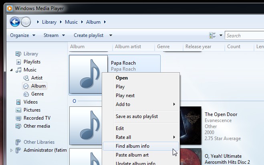The width and height of the screenshot is (264, 165).
Task: Open the Stream dropdown menu
Action: pyautogui.click(x=54, y=35)
